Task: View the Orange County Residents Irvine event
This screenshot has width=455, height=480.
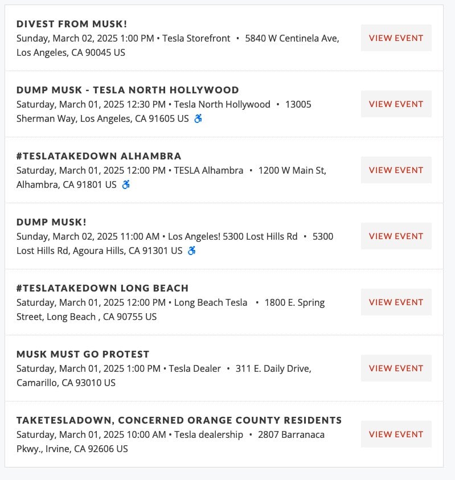Action: pyautogui.click(x=396, y=434)
